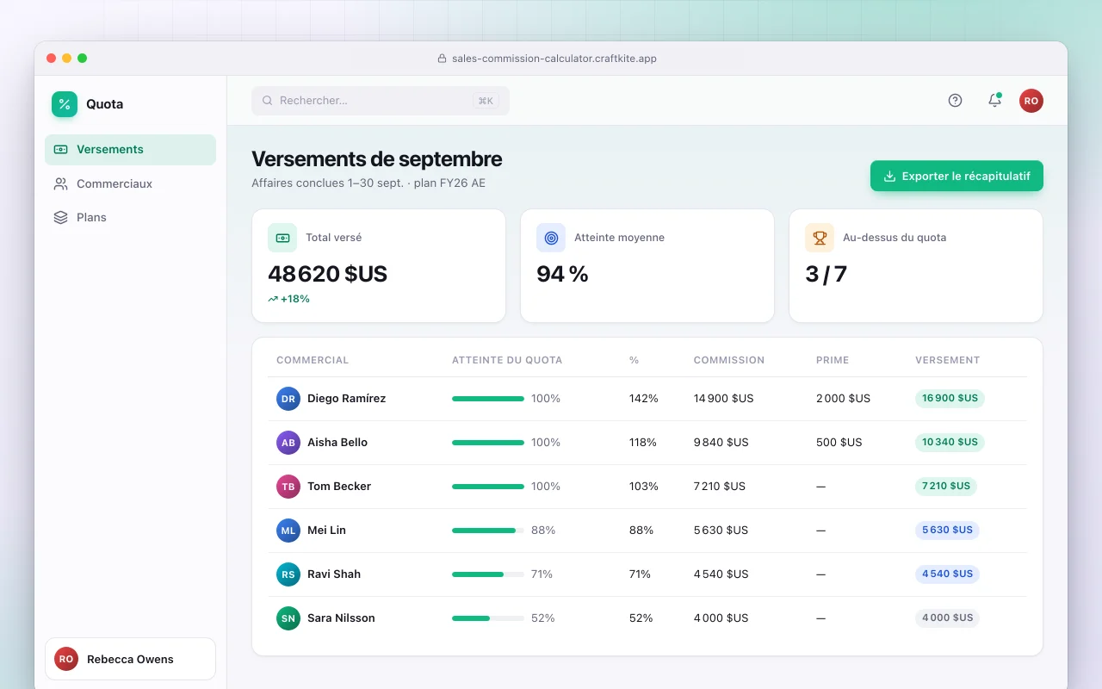Image resolution: width=1102 pixels, height=689 pixels.
Task: Click the COMMISSION column header
Action: (729, 360)
